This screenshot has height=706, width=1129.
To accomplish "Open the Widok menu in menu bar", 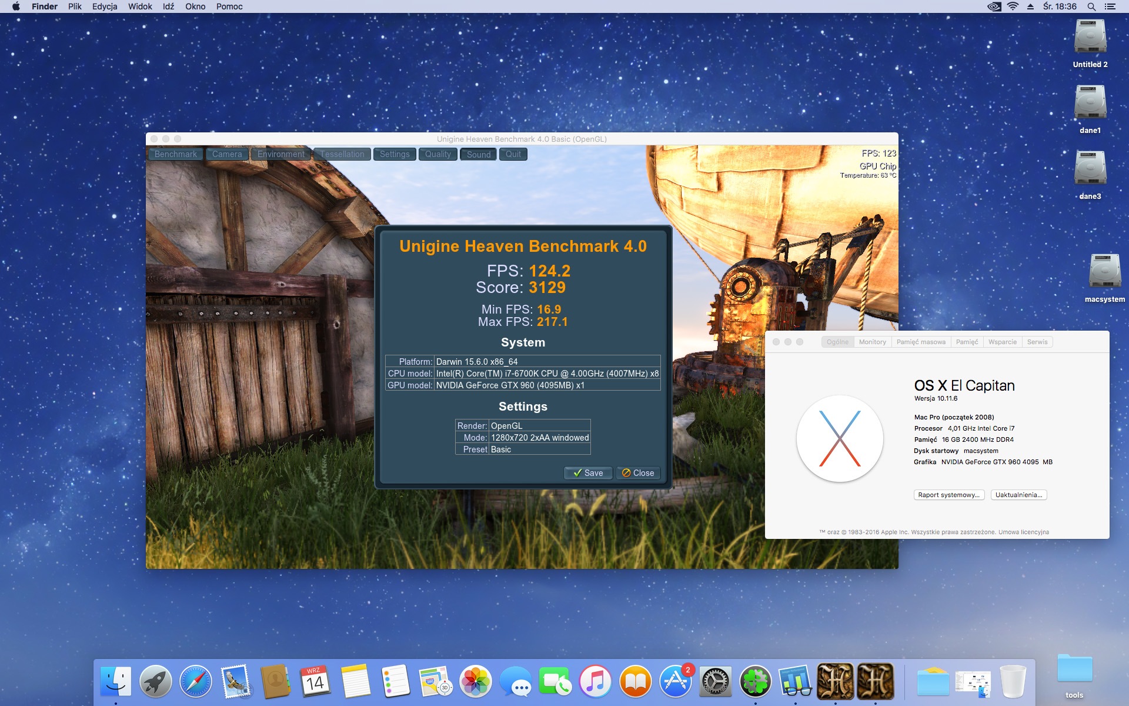I will (x=140, y=6).
